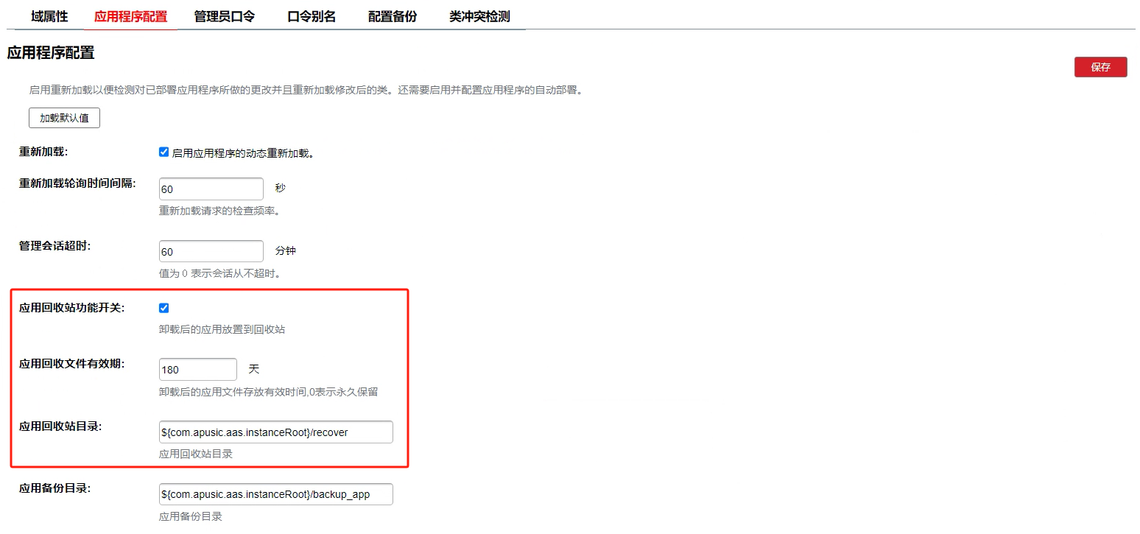1140x534 pixels.
Task: Uncheck the 应用回收站功能开关 checkbox
Action: point(164,308)
